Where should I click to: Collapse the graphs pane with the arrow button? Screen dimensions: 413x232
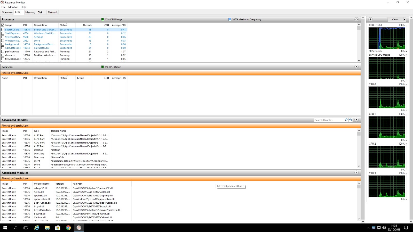point(370,19)
